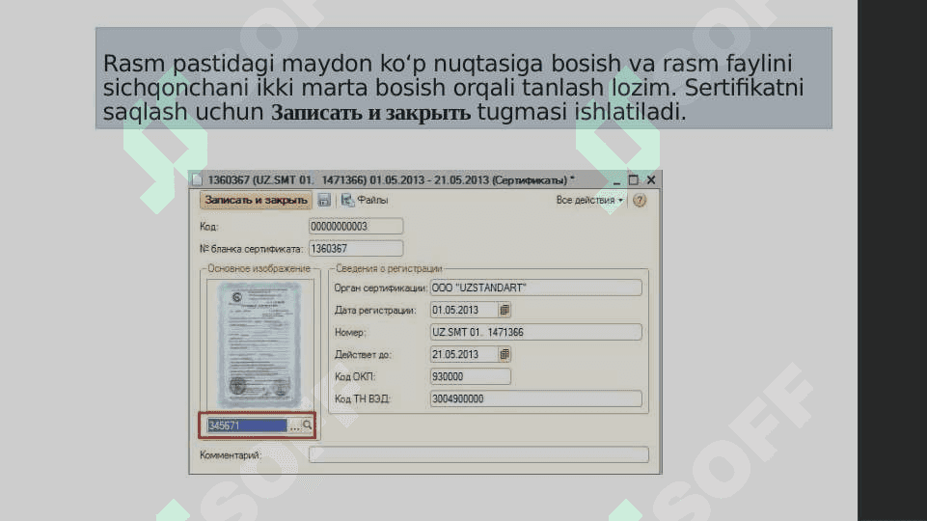
Task: Click the Номер field UZ.SMT 01. 1471366
Action: coord(535,332)
